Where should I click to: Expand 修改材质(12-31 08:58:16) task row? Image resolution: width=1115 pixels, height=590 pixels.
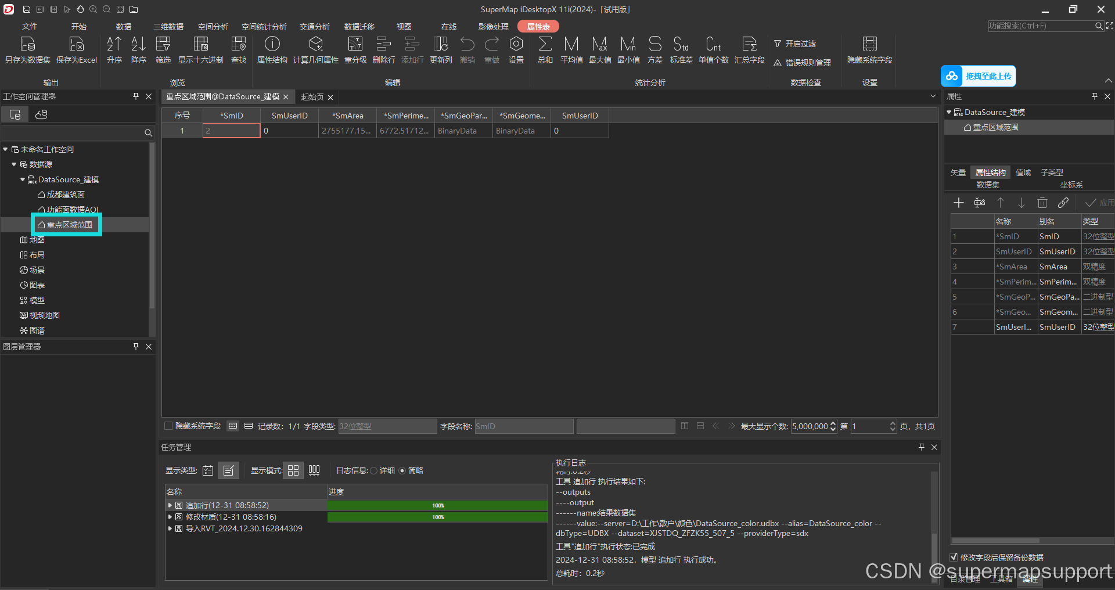pyautogui.click(x=170, y=517)
